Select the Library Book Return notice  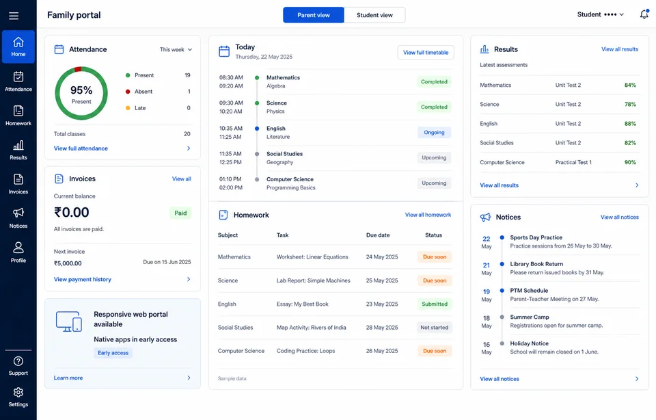[560, 268]
